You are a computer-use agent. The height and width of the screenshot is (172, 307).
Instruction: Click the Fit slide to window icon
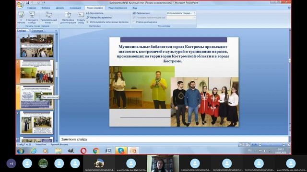coord(289,144)
